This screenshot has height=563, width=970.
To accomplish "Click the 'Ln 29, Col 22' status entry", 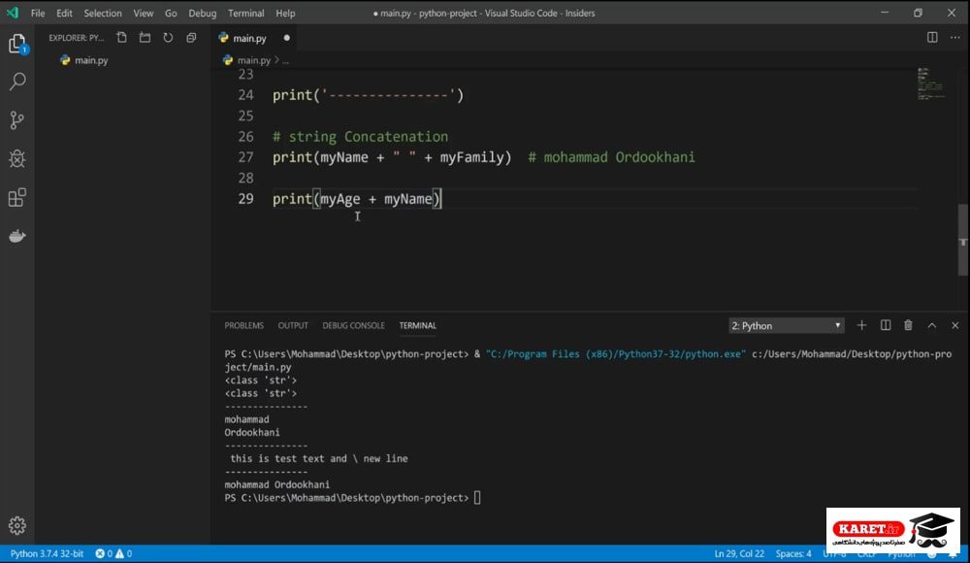I will 739,553.
